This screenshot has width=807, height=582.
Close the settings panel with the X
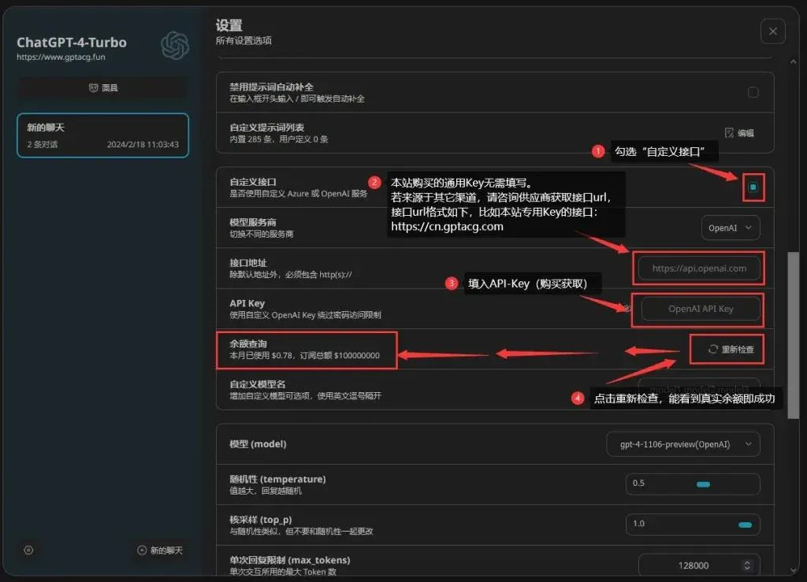click(x=772, y=32)
